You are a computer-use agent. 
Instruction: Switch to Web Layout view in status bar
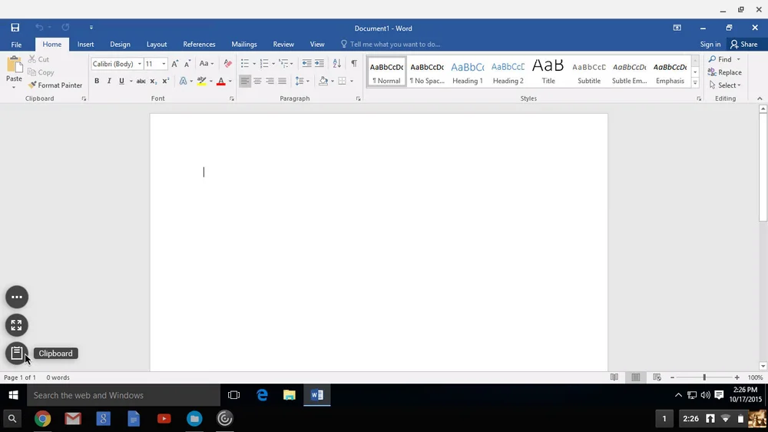(657, 377)
